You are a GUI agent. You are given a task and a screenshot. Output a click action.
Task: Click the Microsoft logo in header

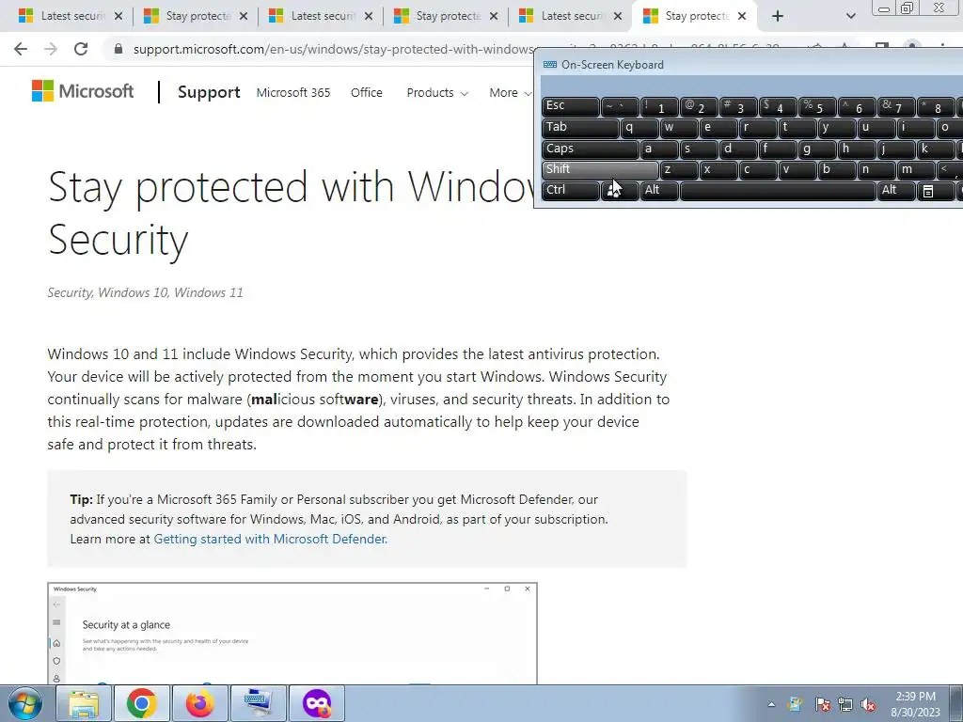coord(83,91)
